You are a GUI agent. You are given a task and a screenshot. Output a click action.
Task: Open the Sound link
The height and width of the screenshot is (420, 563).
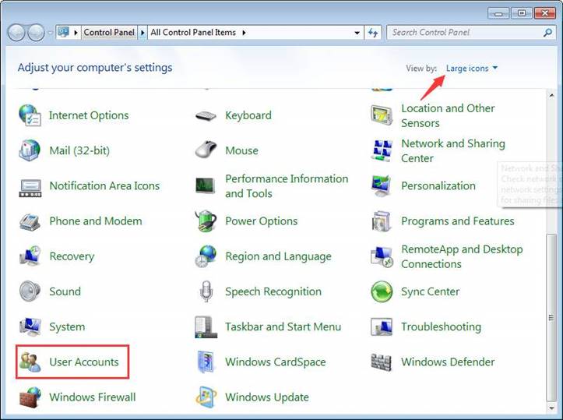[x=65, y=291]
